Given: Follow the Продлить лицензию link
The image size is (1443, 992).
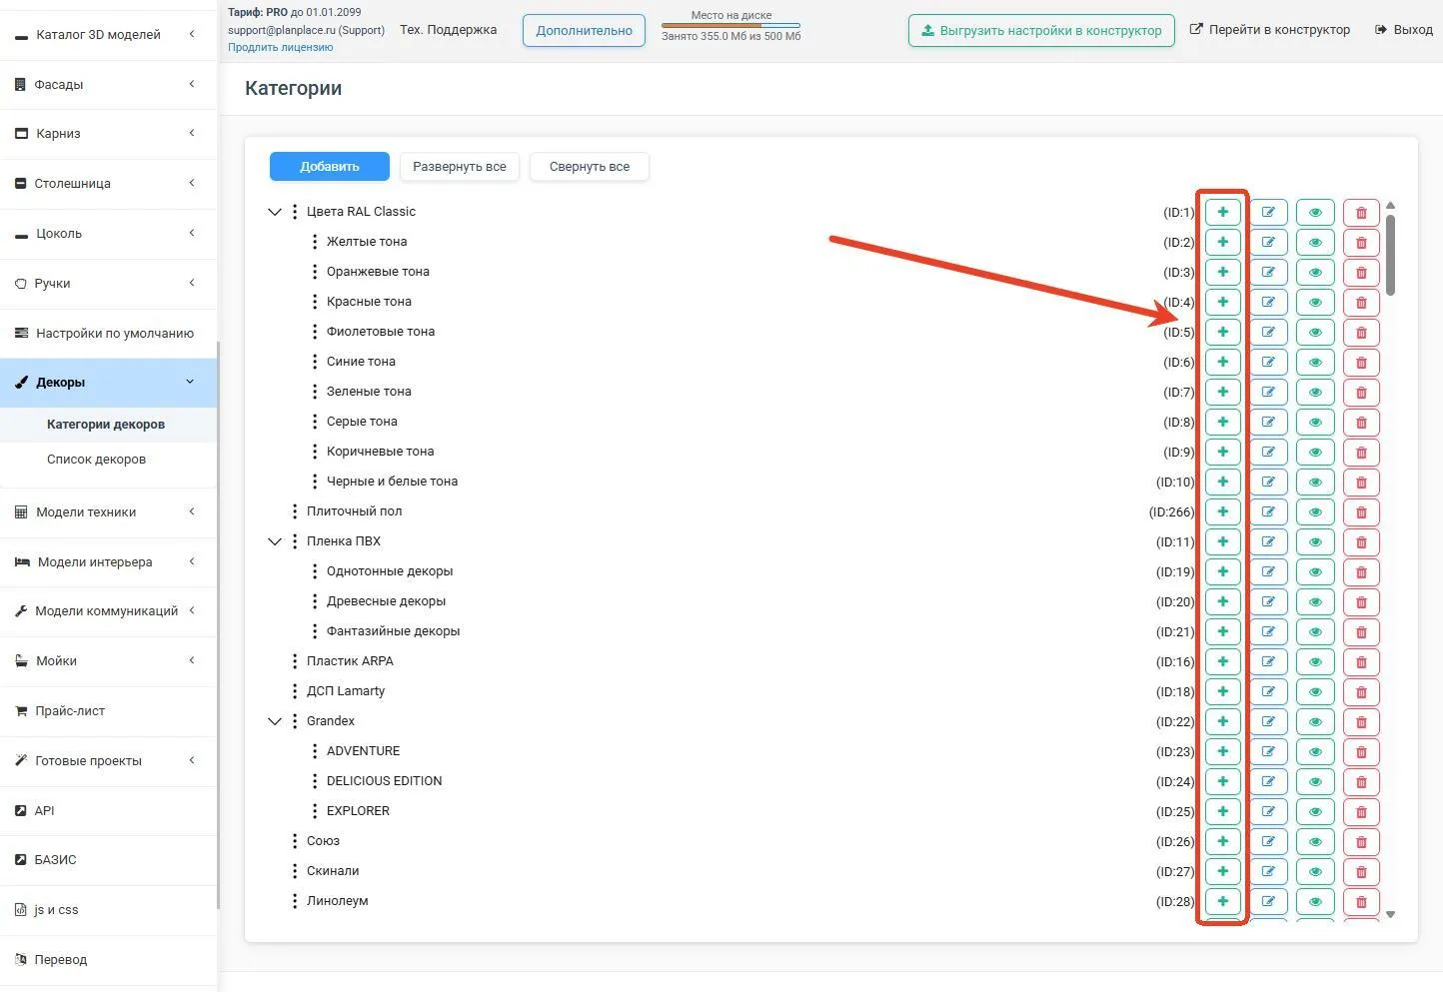Looking at the screenshot, I should point(281,47).
